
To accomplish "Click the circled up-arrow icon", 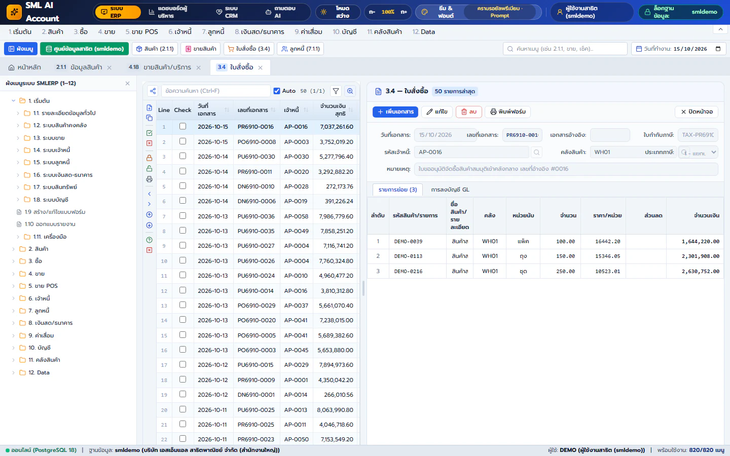I will (149, 215).
